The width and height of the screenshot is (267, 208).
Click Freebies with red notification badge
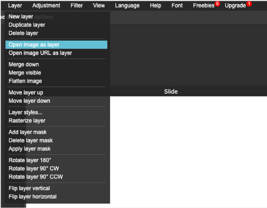(204, 6)
